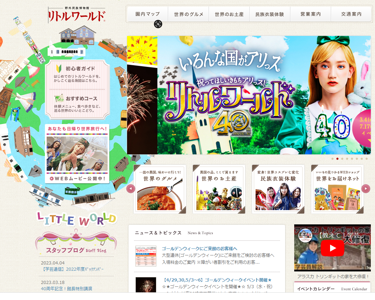The height and width of the screenshot is (300, 375).
Task: Open the YouTube channel avatar on the video
Action: pyautogui.click(x=305, y=236)
